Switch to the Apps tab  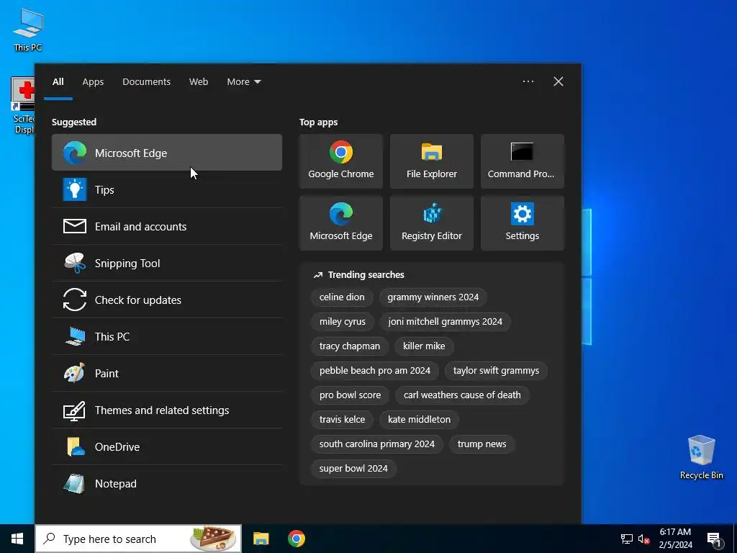93,81
